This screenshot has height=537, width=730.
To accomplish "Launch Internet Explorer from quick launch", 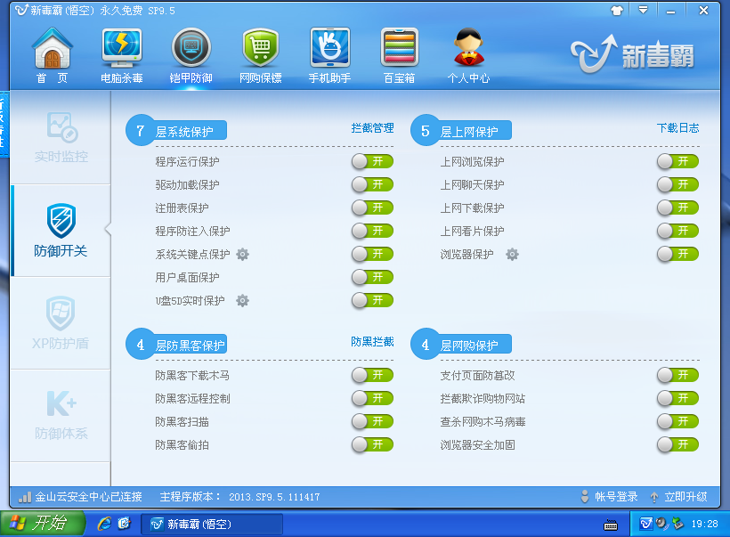I will (104, 524).
